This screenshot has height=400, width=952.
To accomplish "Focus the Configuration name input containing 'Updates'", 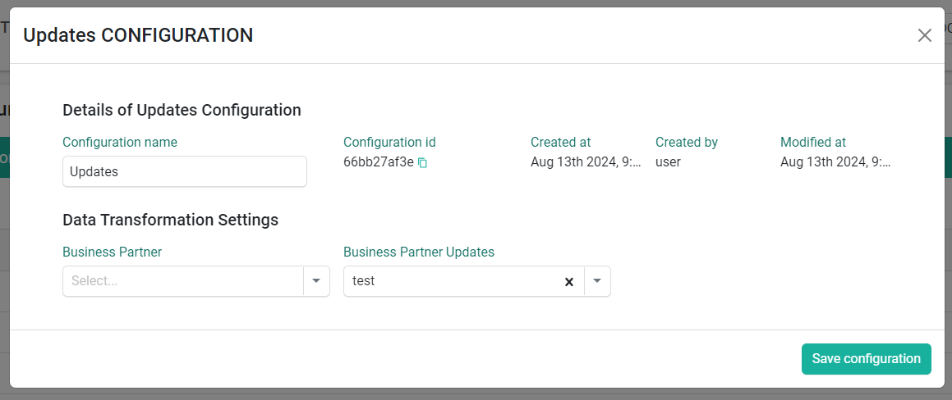I will pyautogui.click(x=185, y=171).
